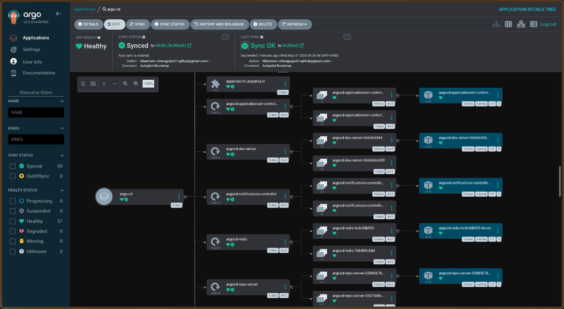Screen dimensions: 564x309
Task: Check the Progressing health filter
Action: click(12, 201)
